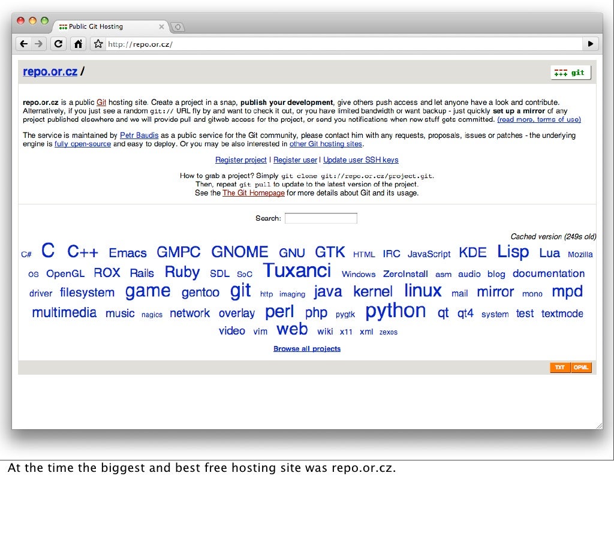This screenshot has width=614, height=557.
Task: Select the Mozilla tag
Action: [580, 255]
